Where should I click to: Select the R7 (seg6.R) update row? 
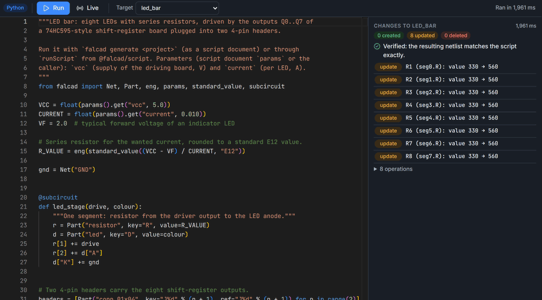coord(455,144)
